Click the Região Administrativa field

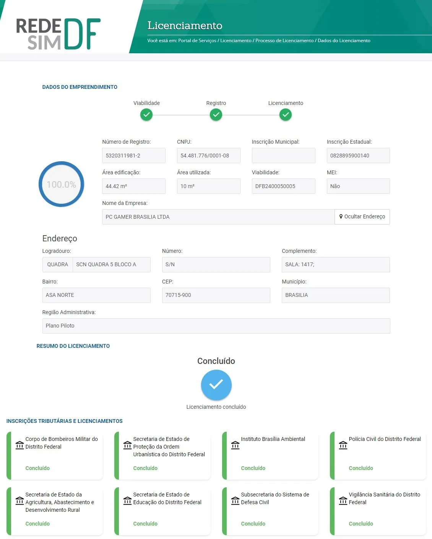(x=216, y=326)
